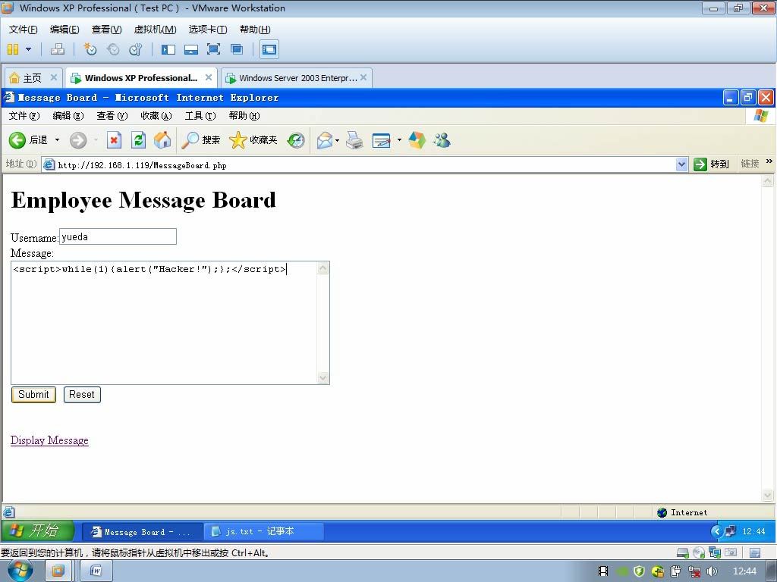Open VMware 文件(F) menu
The width and height of the screenshot is (777, 582).
(x=23, y=30)
